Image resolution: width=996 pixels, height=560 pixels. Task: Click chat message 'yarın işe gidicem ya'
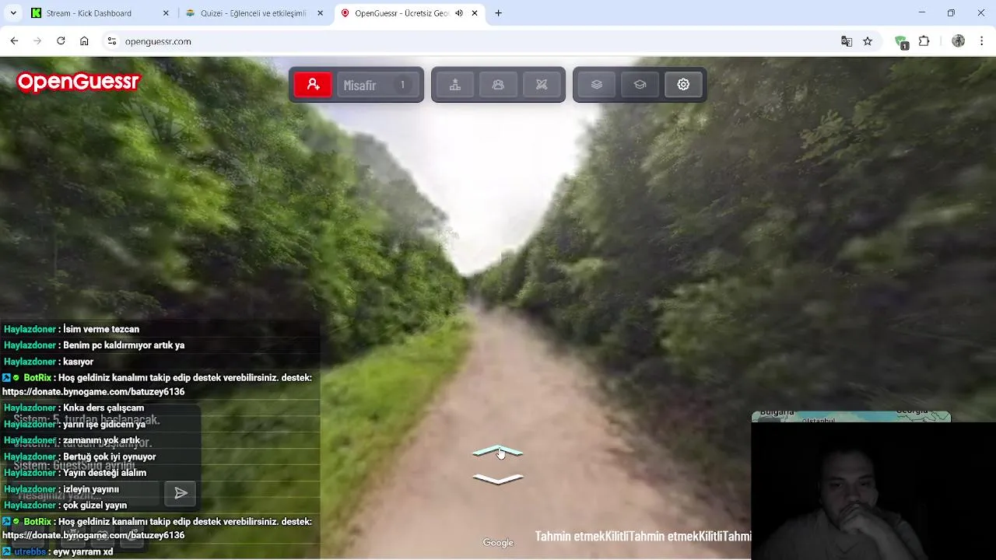104,424
